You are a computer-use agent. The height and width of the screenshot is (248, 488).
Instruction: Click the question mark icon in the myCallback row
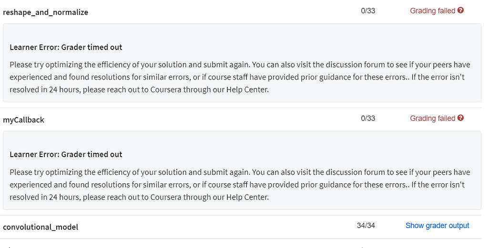pos(460,118)
